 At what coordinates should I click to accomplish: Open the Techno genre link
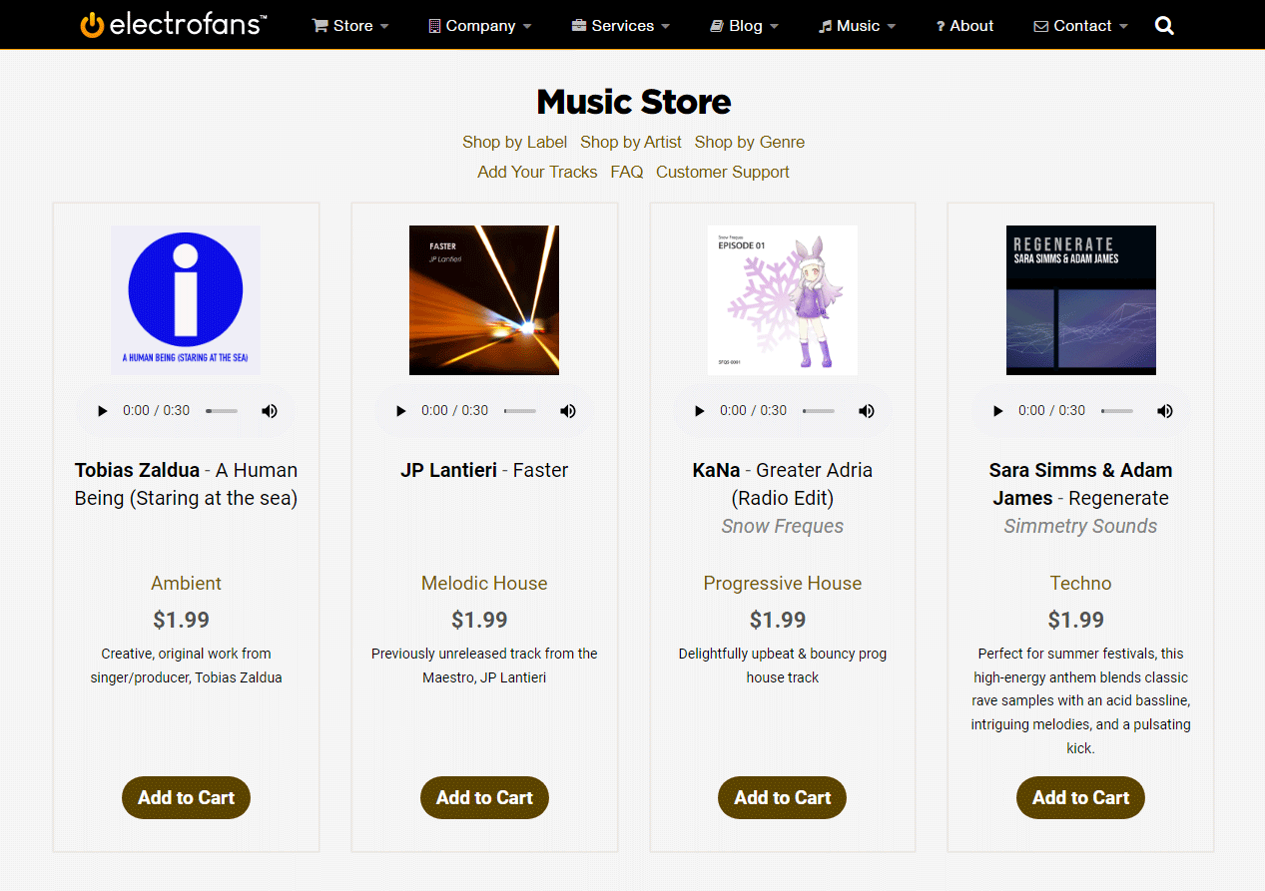coord(1080,584)
